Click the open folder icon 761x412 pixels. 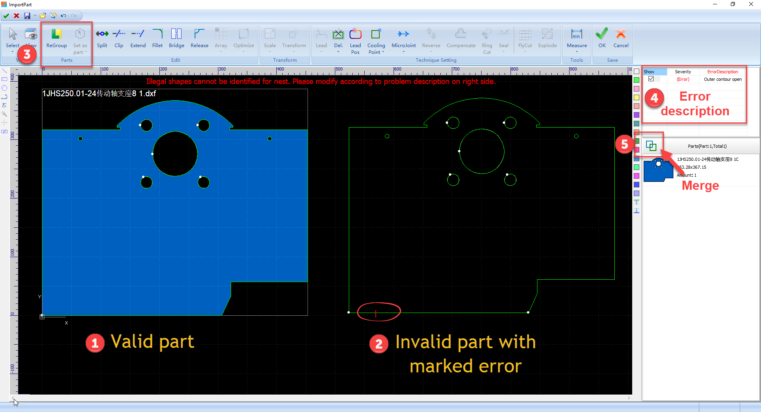pyautogui.click(x=42, y=16)
